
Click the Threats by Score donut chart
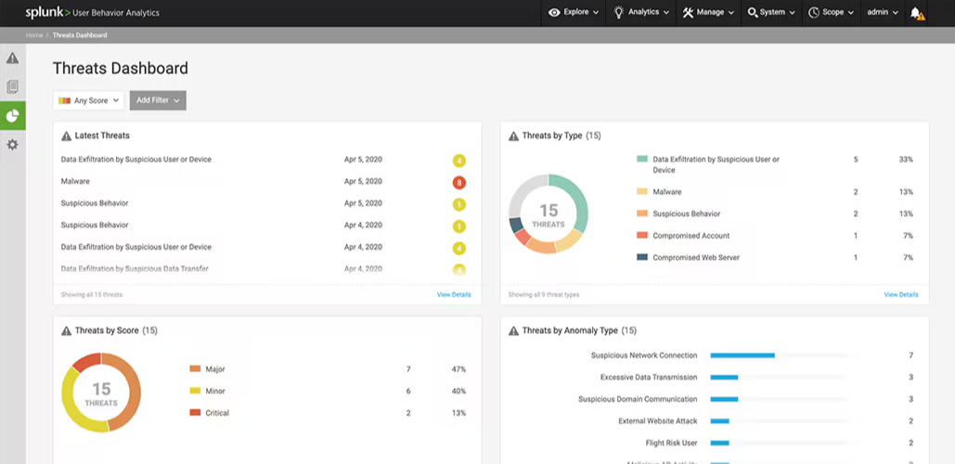click(x=101, y=392)
